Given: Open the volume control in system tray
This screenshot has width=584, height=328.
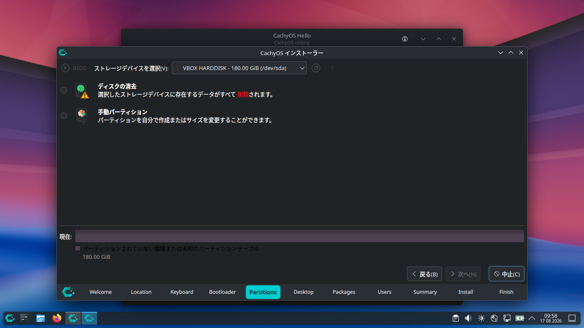Looking at the screenshot, I should 468,318.
